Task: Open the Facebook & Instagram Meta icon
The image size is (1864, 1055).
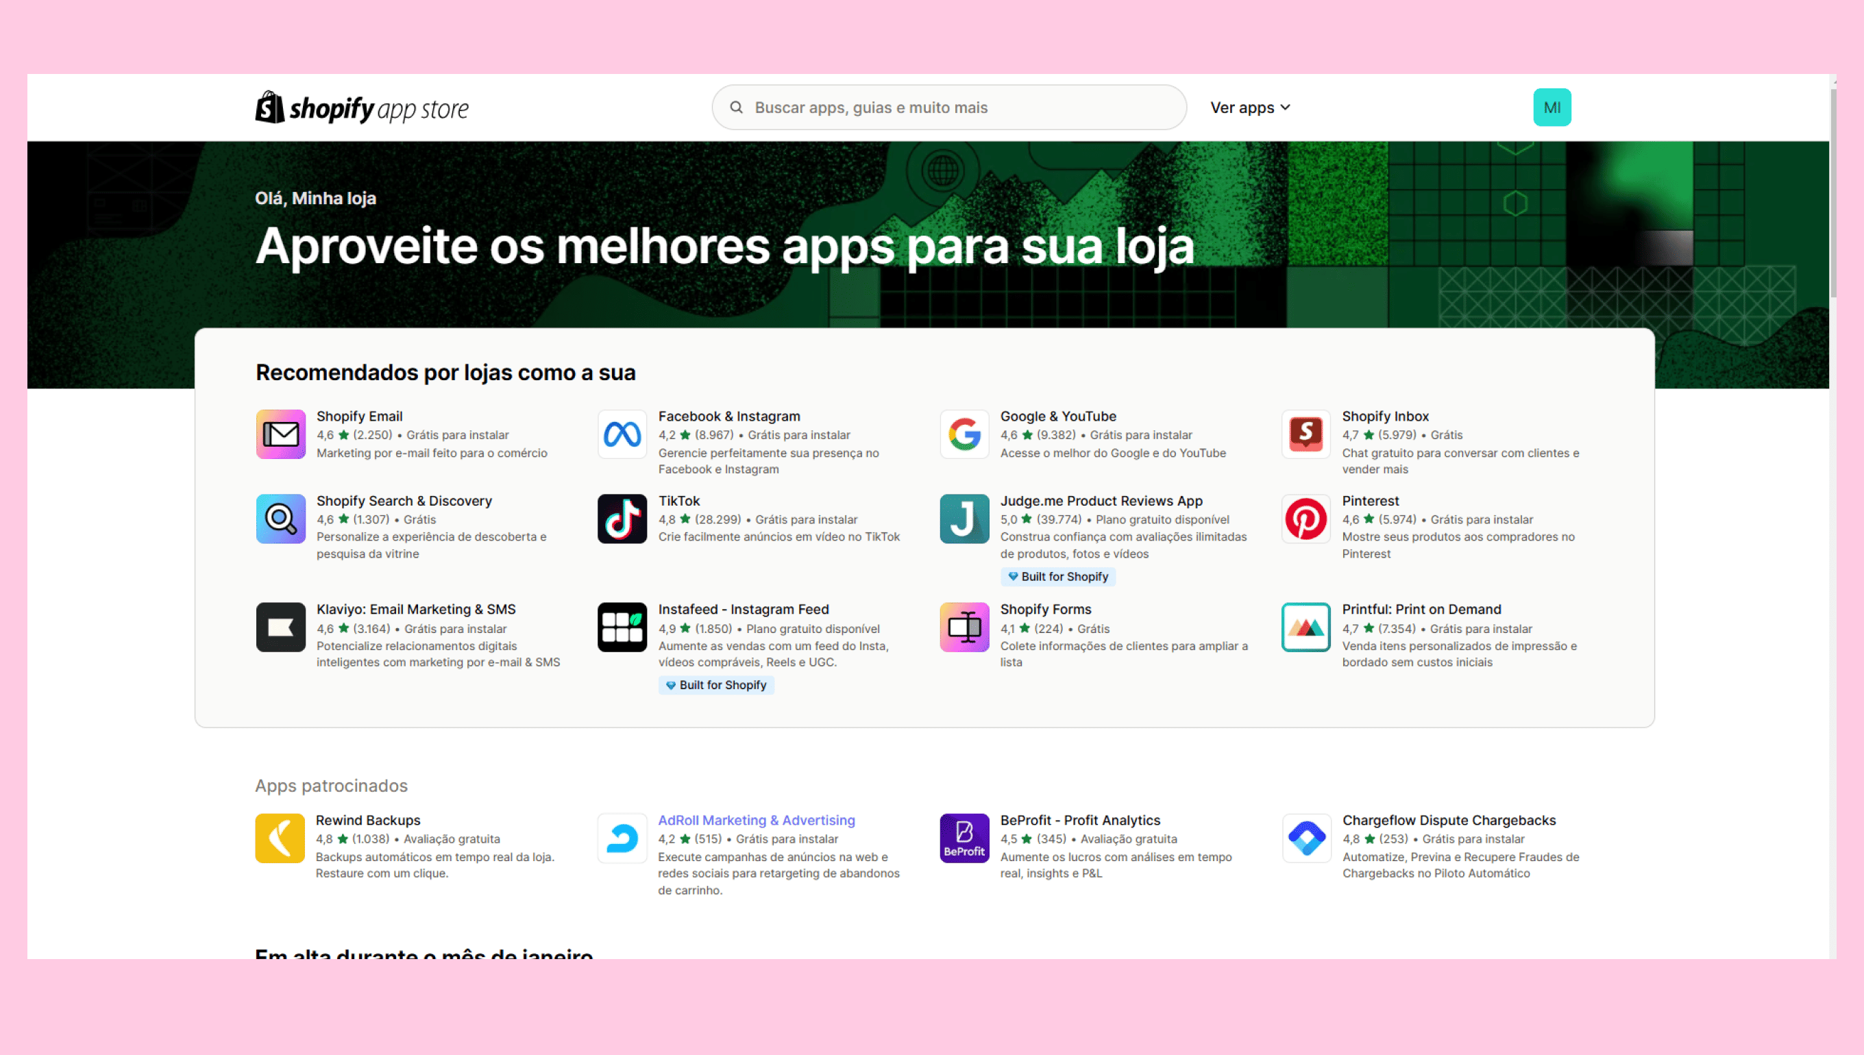Action: click(622, 434)
